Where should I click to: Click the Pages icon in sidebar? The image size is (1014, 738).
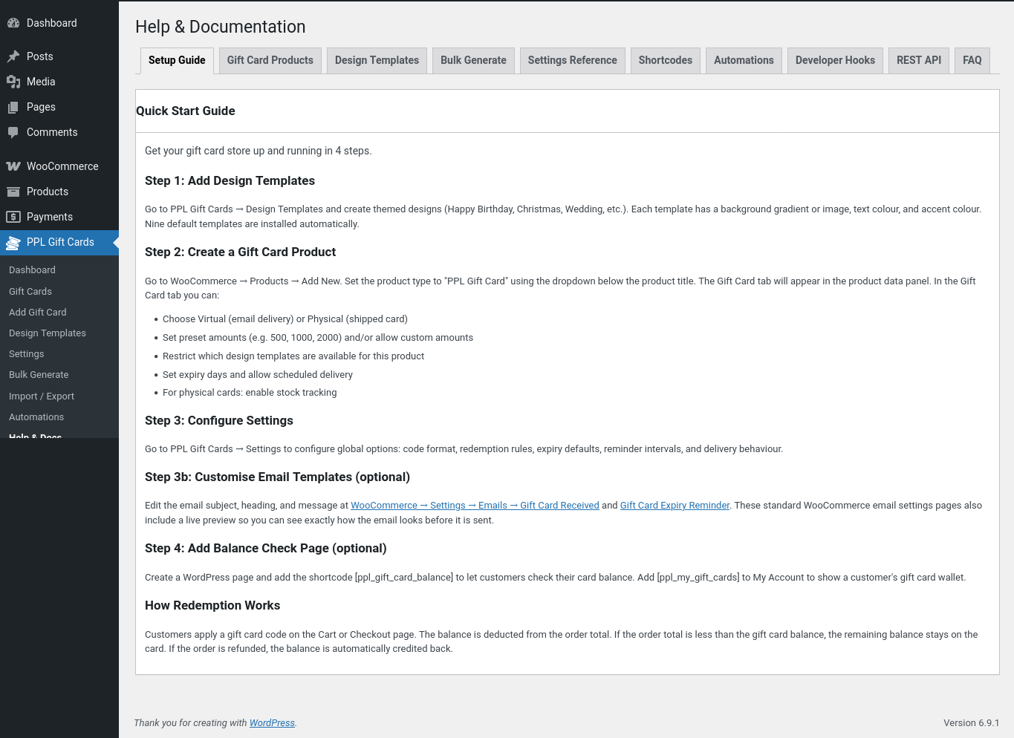[x=13, y=107]
